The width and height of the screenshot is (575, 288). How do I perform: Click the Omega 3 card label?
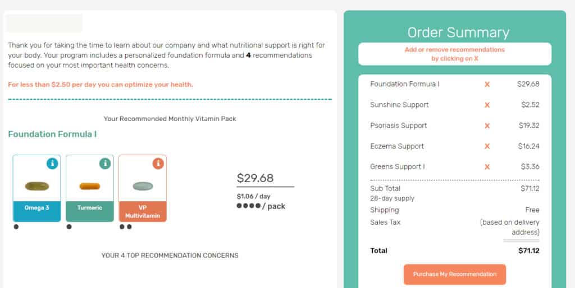(36, 208)
